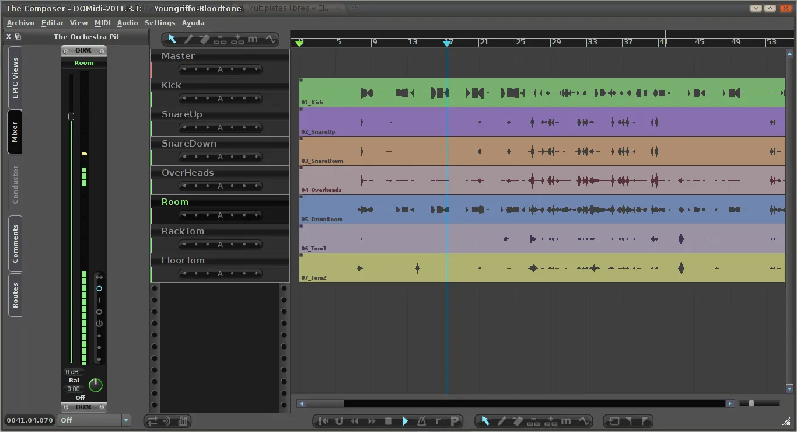Click the metronome icon in the transport bar
This screenshot has width=797, height=432.
click(x=421, y=421)
